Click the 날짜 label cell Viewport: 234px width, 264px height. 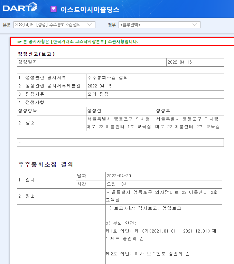point(91,176)
